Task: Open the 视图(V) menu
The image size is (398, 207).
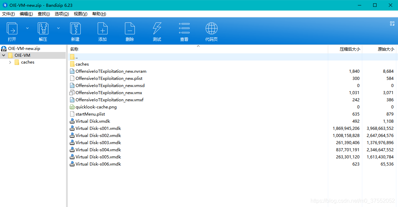Action: [80, 14]
